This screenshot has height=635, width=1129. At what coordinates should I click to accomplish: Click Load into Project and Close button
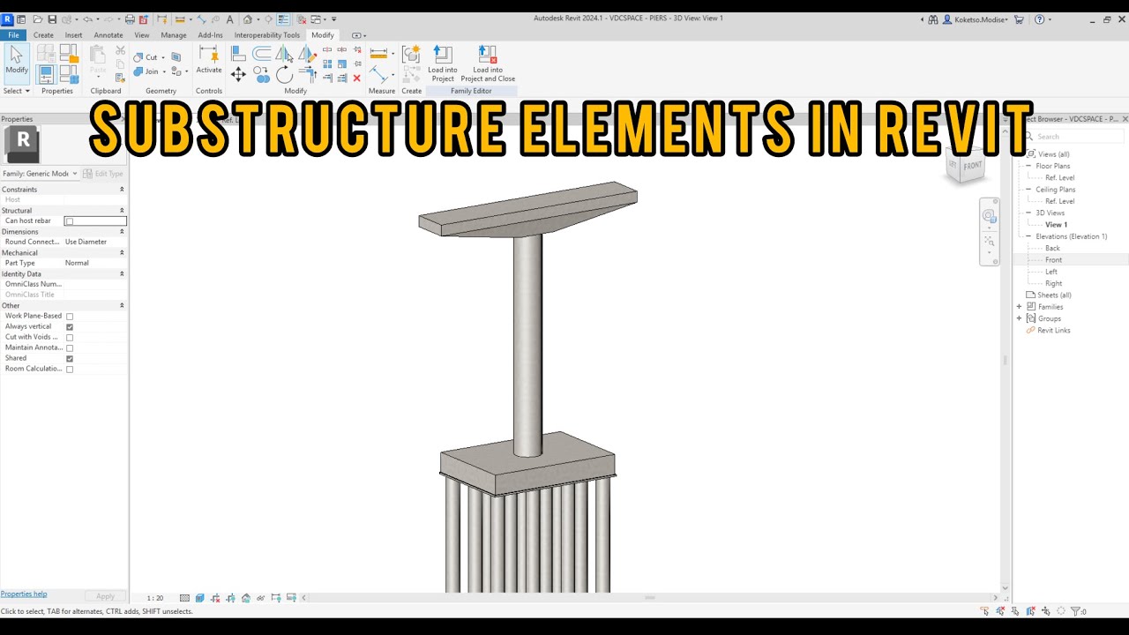pyautogui.click(x=488, y=63)
